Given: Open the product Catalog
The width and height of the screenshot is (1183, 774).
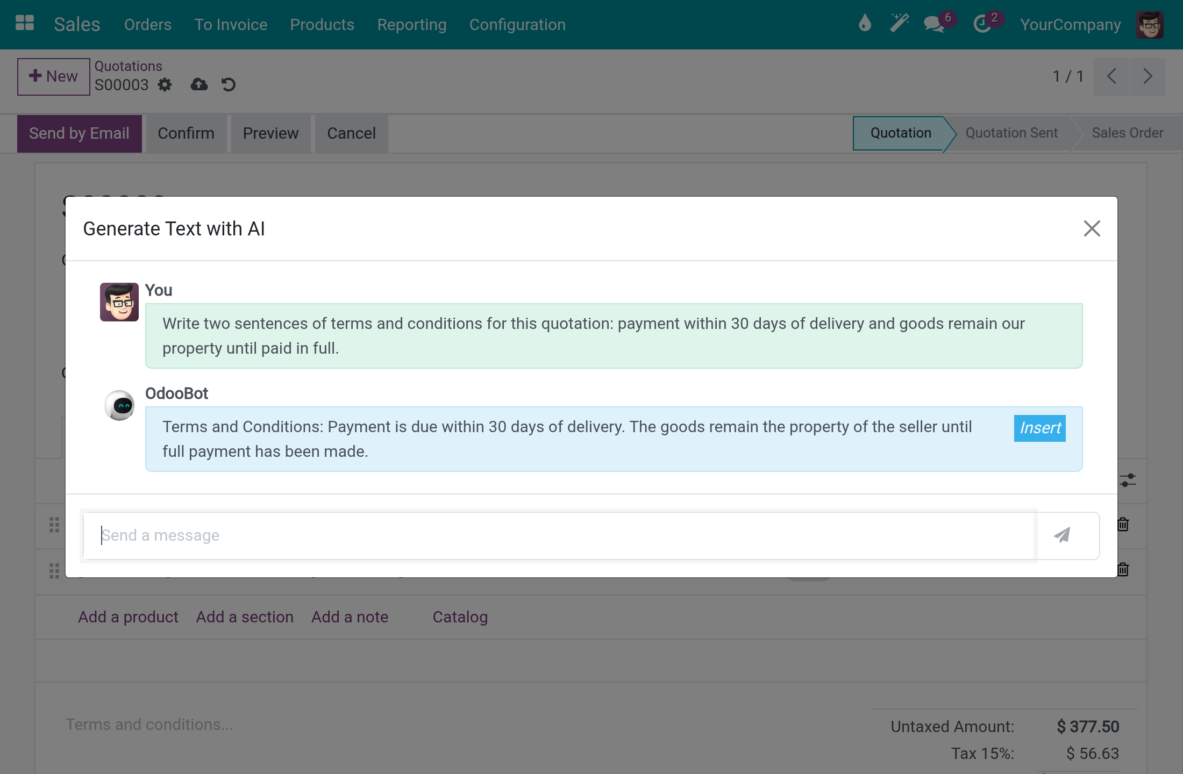Looking at the screenshot, I should coord(460,617).
